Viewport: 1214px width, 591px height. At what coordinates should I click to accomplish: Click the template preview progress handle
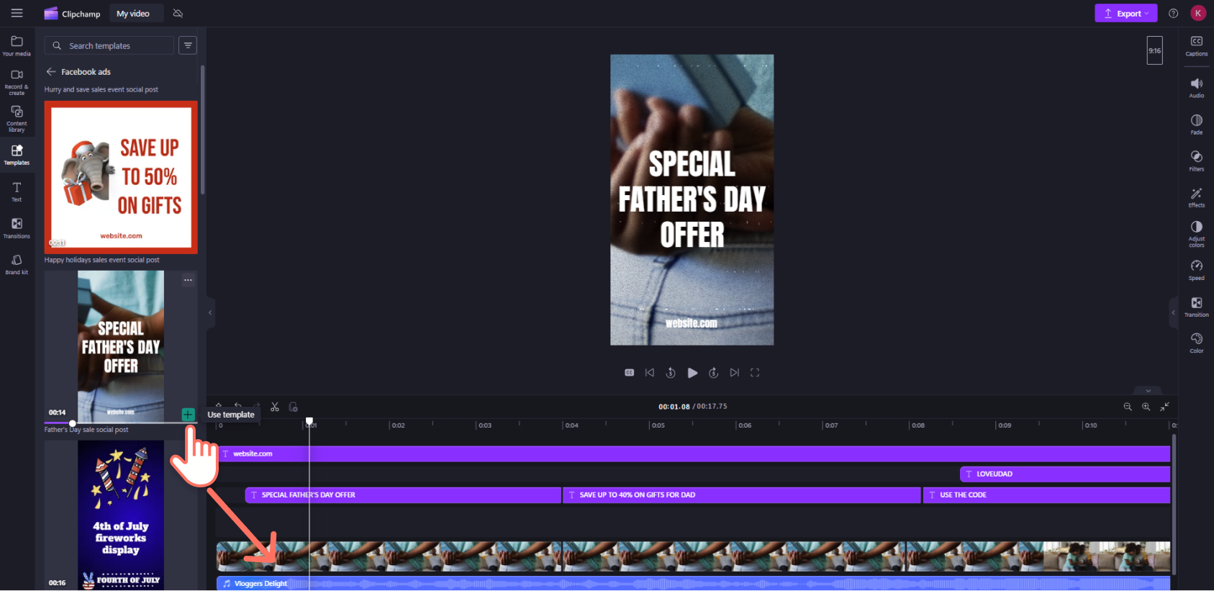click(72, 423)
